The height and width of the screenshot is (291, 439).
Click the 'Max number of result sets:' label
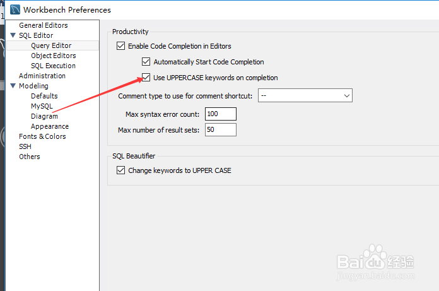tap(158, 130)
